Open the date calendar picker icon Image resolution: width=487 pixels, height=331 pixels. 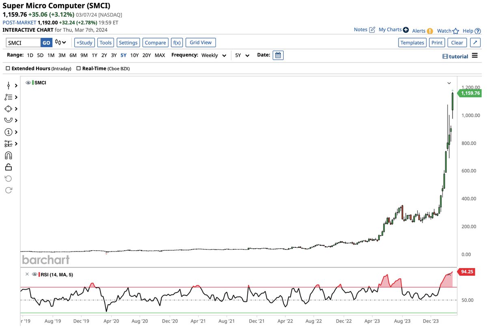coord(278,55)
